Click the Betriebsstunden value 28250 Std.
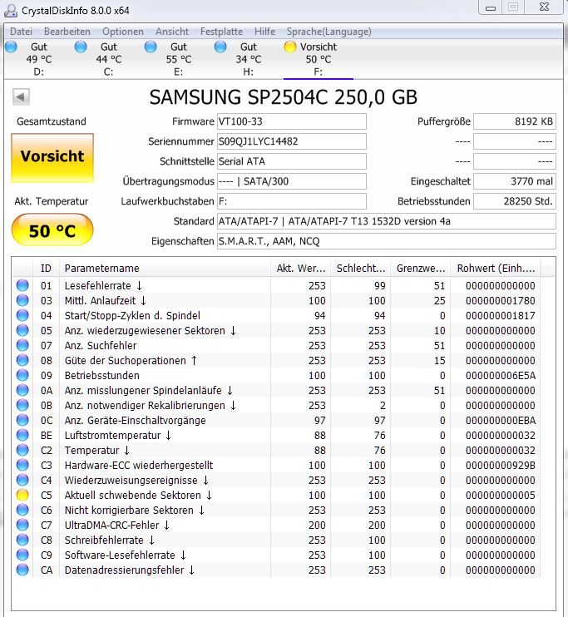The height and width of the screenshot is (617, 568). point(515,201)
